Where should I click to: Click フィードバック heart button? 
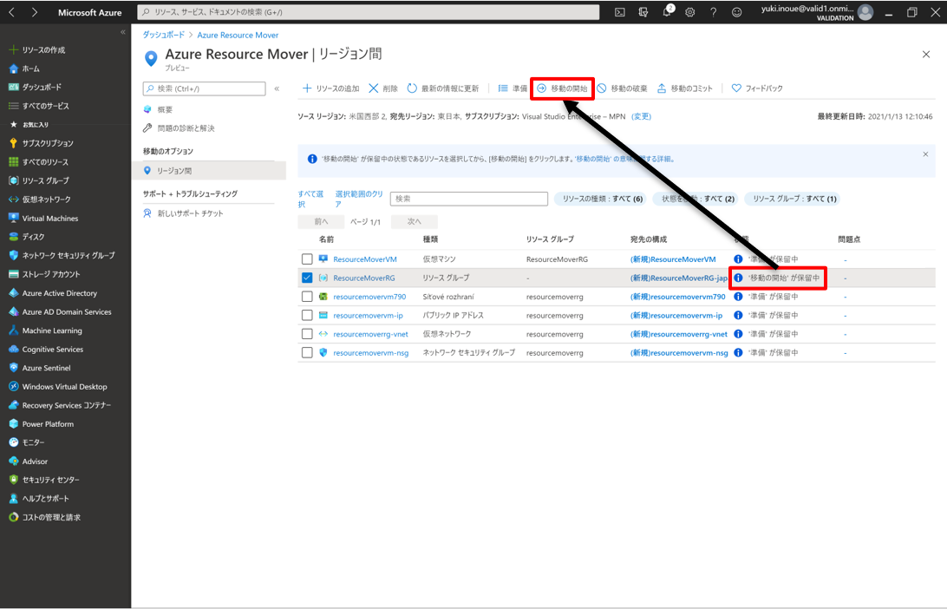[x=757, y=88]
